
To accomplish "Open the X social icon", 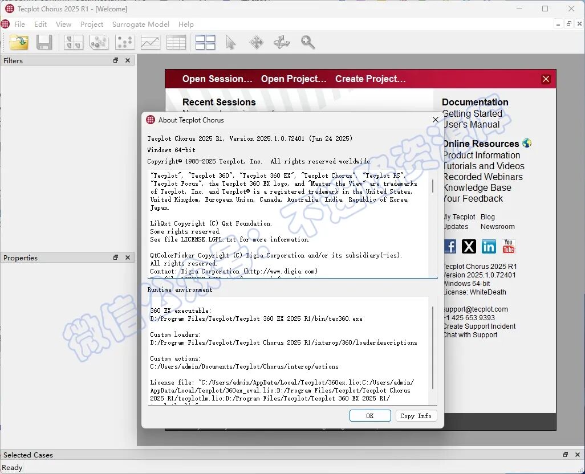I will [x=469, y=246].
